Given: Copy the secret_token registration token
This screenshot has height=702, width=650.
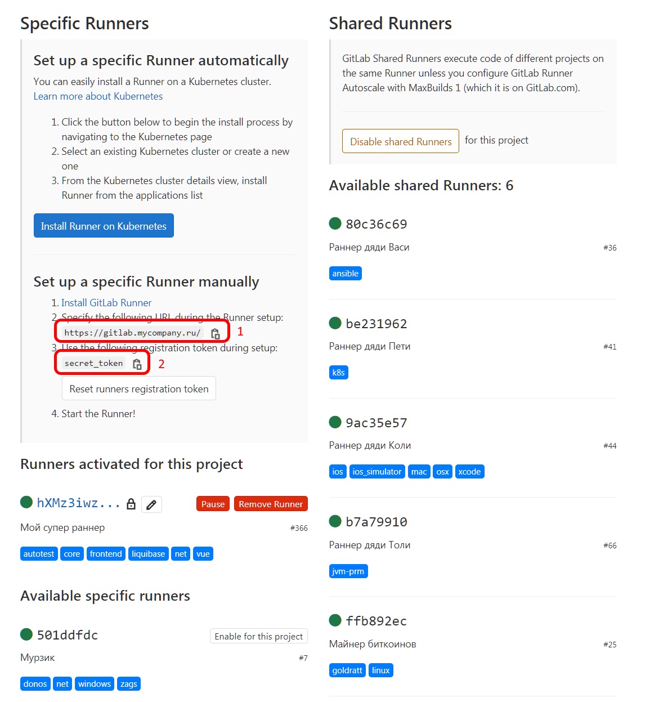Looking at the screenshot, I should click(x=137, y=364).
